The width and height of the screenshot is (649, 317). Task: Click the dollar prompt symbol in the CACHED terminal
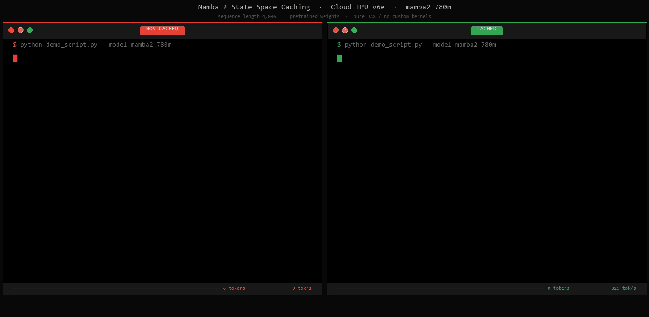[340, 44]
